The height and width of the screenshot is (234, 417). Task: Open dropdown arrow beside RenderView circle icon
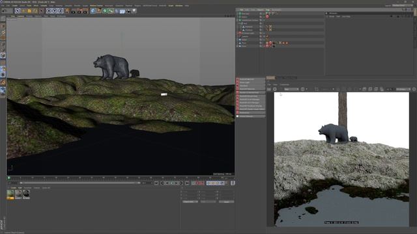click(307, 89)
